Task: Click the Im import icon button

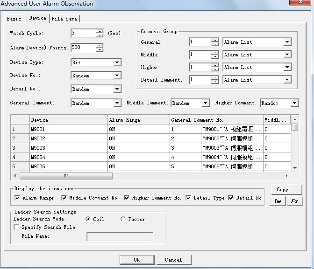Action: [278, 201]
